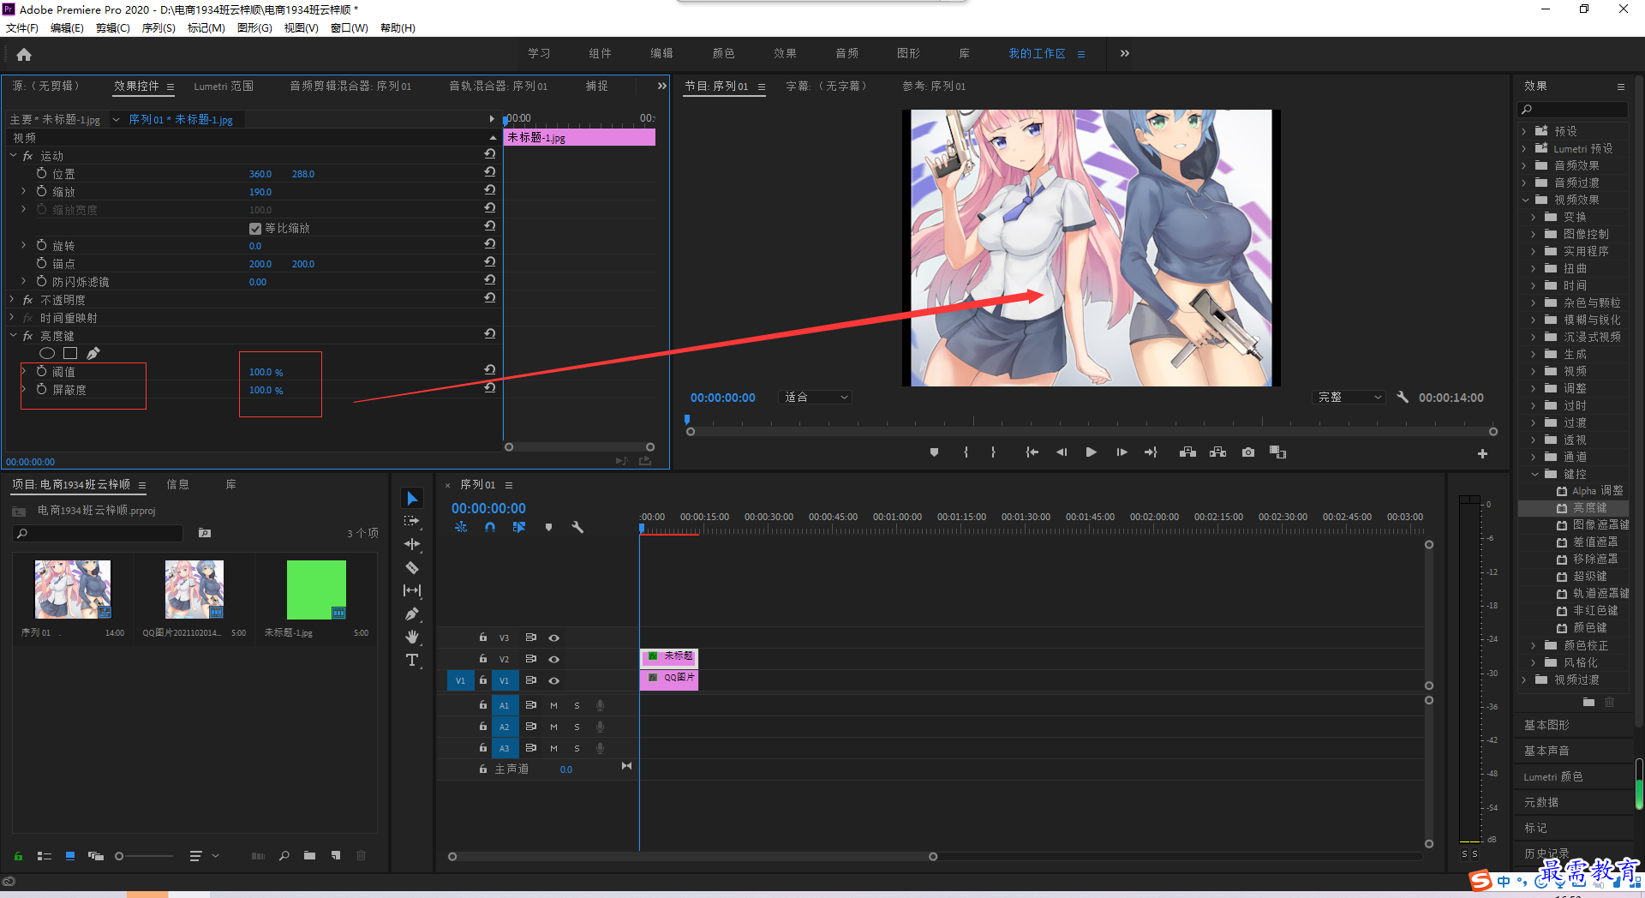Click the Add Marker button in program monitor
The height and width of the screenshot is (898, 1645).
click(x=934, y=452)
